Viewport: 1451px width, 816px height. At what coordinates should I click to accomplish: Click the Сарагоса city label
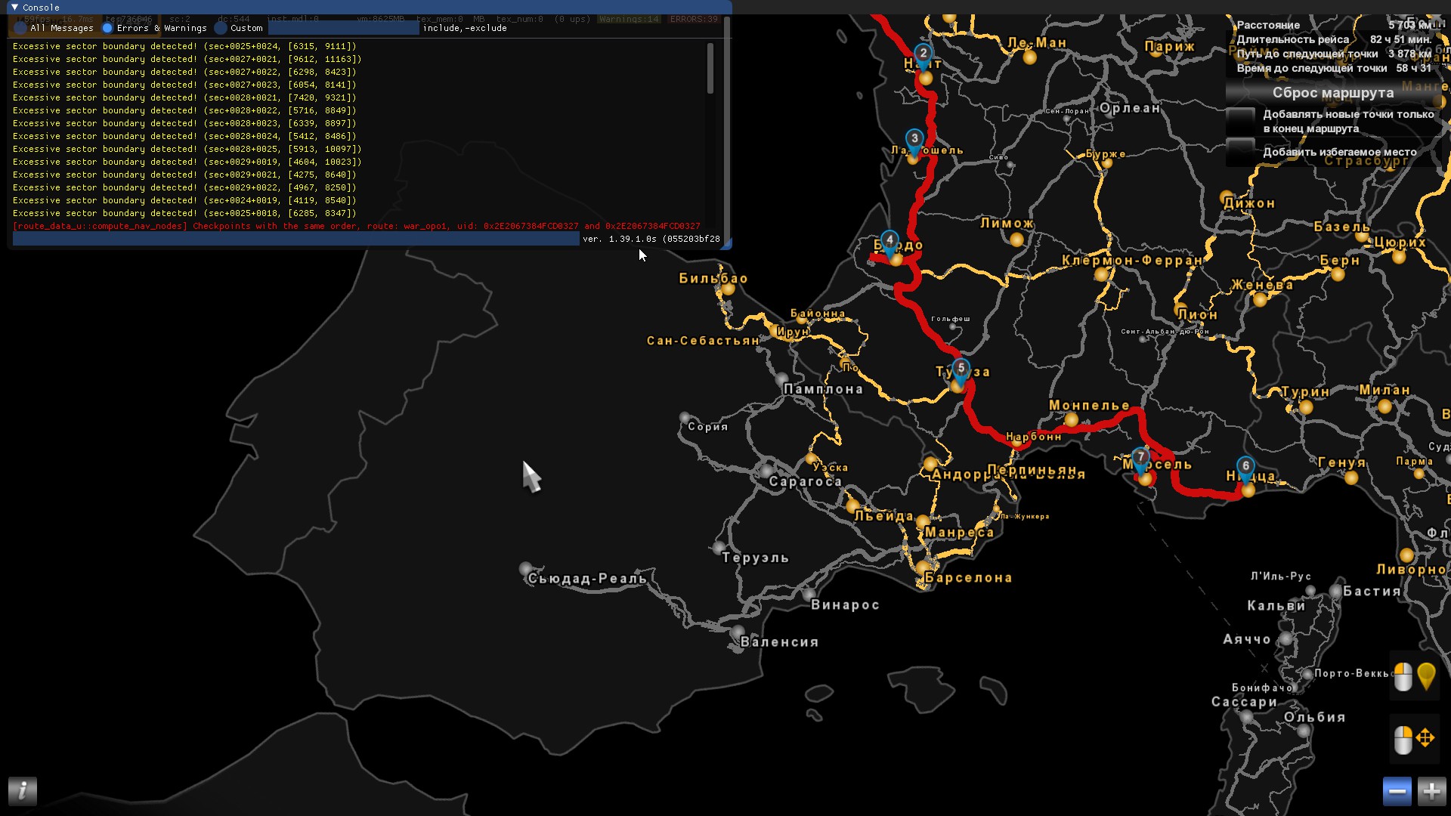805,481
